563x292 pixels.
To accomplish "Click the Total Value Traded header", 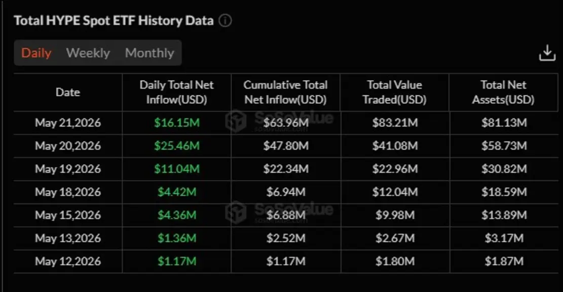I will point(394,92).
